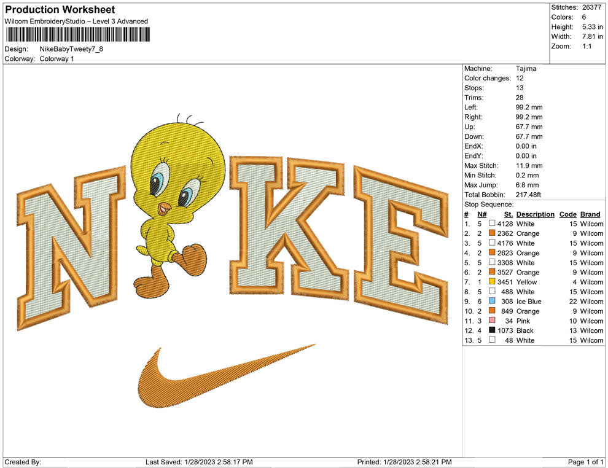Click the black swatch in stop 12
The width and height of the screenshot is (608, 468).
pos(492,330)
